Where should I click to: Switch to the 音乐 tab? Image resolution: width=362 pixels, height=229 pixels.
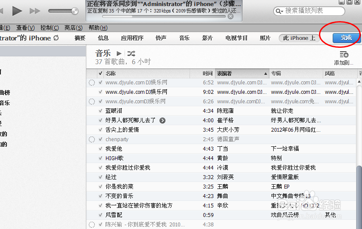click(184, 38)
